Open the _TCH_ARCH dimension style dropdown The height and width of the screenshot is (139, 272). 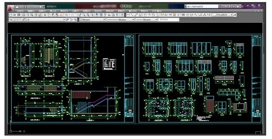231,15
